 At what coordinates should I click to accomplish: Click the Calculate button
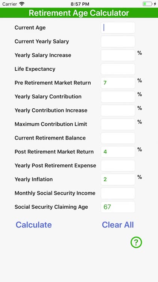pos(33,225)
